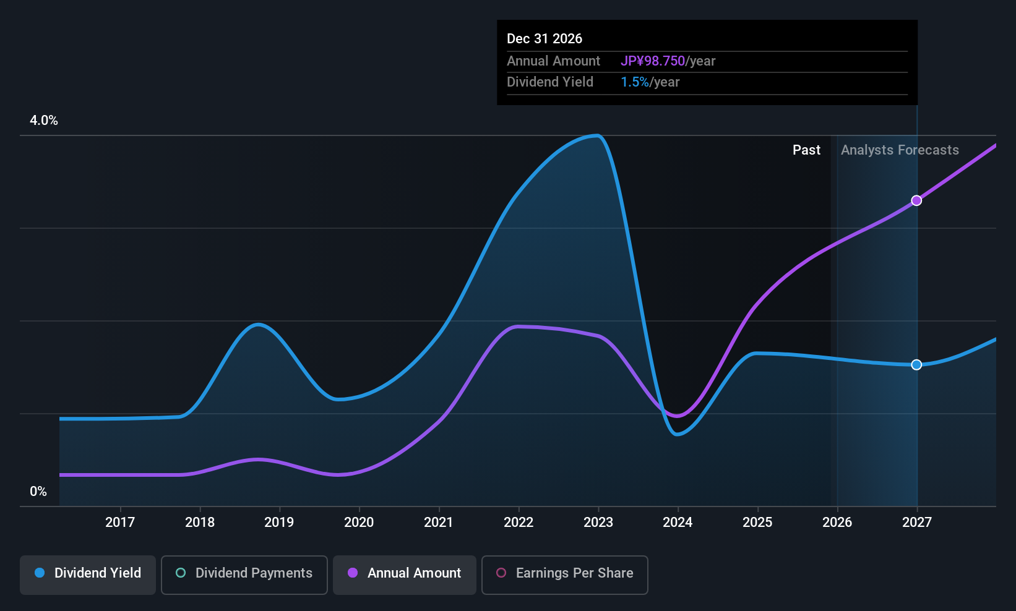The image size is (1016, 611).
Task: Click the Past section label
Action: 806,150
